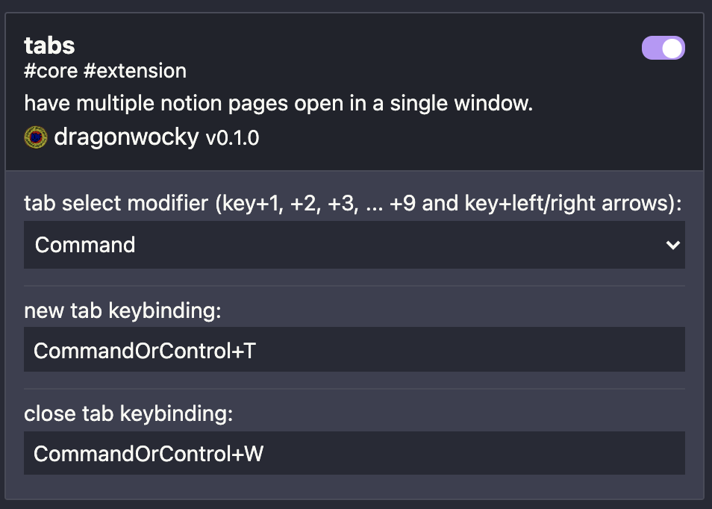This screenshot has height=509, width=712.
Task: Click the tabs extension title
Action: (49, 46)
